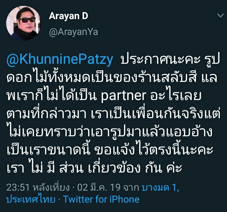
Task: Tap the @ArayanYa handle
Action: (x=74, y=32)
